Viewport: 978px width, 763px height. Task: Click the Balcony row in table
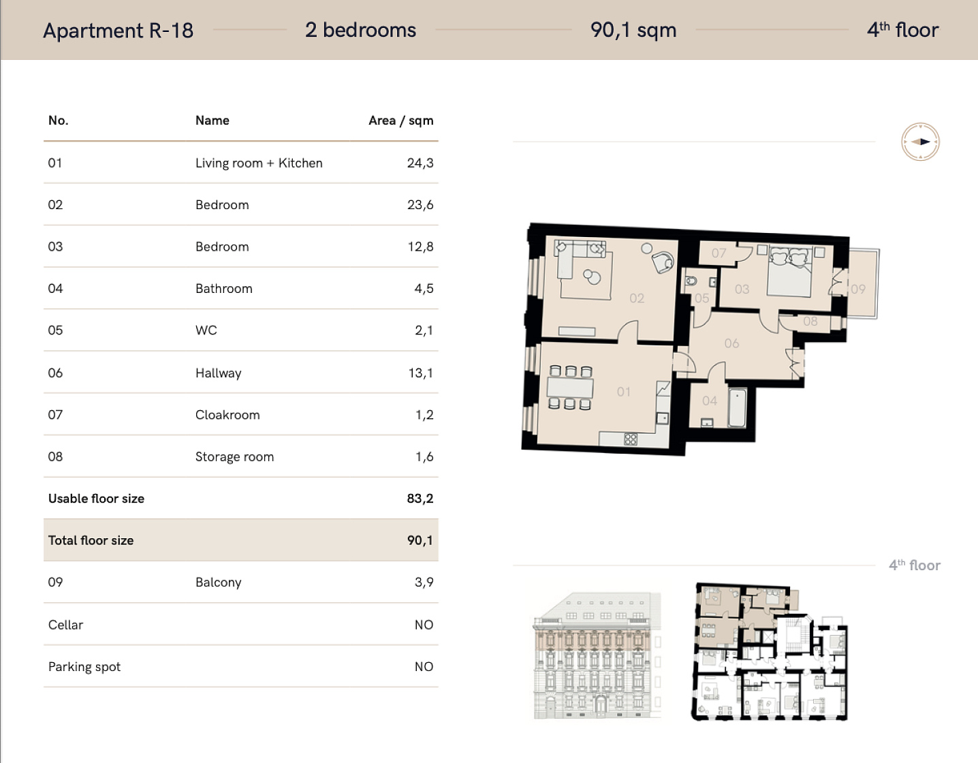(240, 582)
